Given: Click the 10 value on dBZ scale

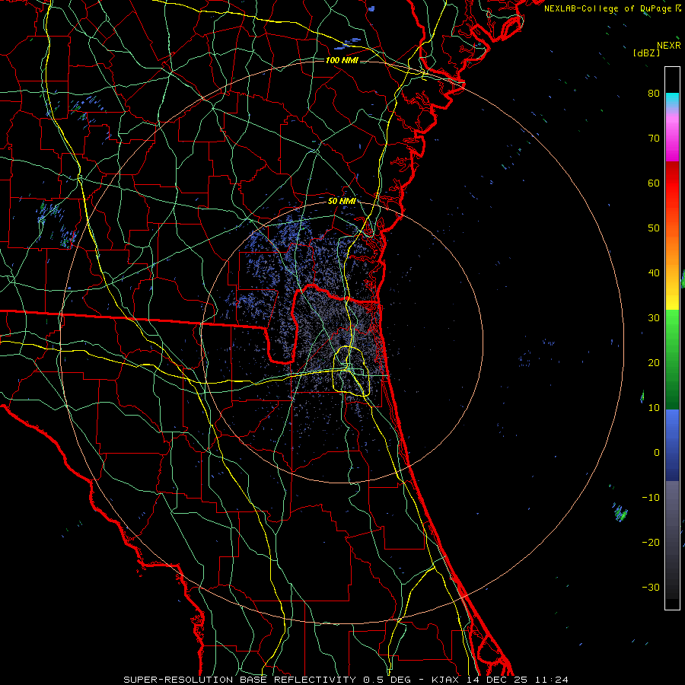Looking at the screenshot, I should coord(654,408).
